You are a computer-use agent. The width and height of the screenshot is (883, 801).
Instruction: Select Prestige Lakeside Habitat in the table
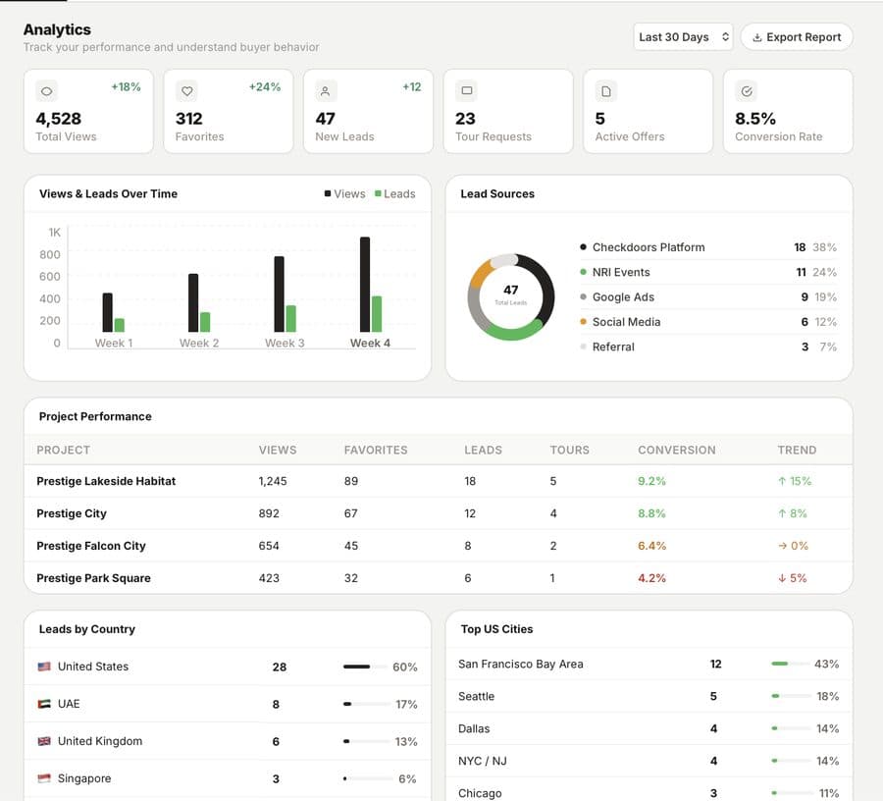pyautogui.click(x=106, y=481)
